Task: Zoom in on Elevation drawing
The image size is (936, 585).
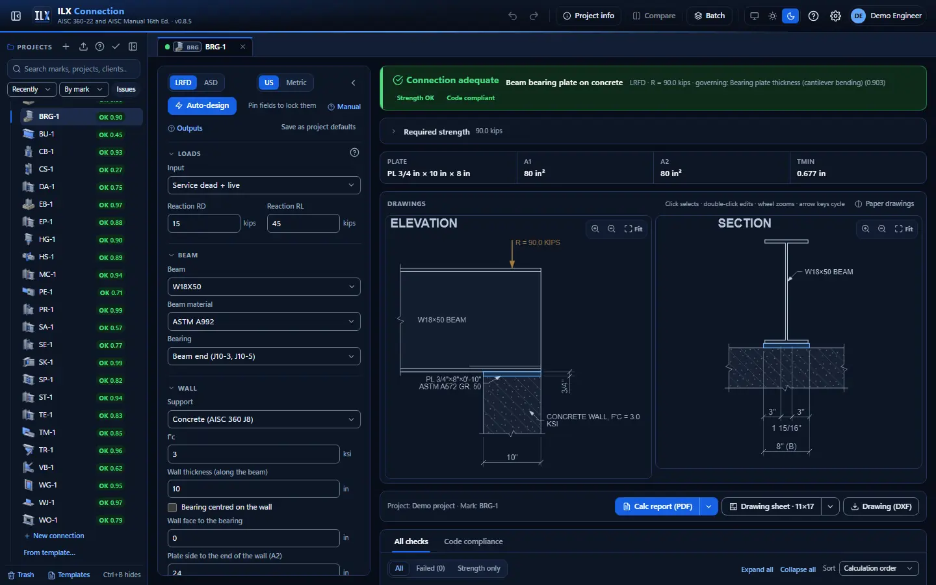Action: [x=595, y=229]
